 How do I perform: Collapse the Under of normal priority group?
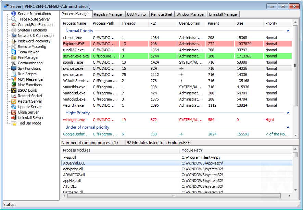[x=288, y=127]
